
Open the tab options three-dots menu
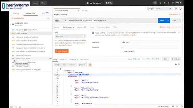point(86,10)
